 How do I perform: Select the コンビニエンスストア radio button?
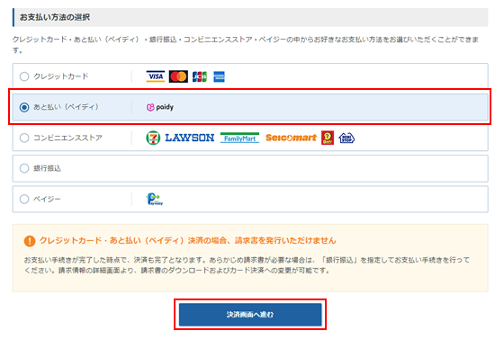click(24, 138)
